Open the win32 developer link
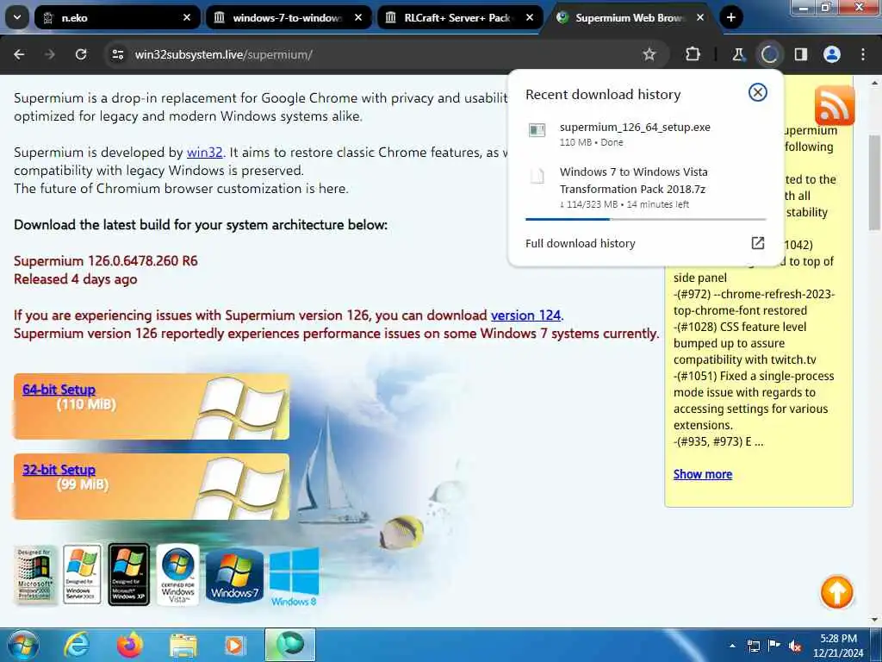The image size is (882, 662). (x=205, y=153)
